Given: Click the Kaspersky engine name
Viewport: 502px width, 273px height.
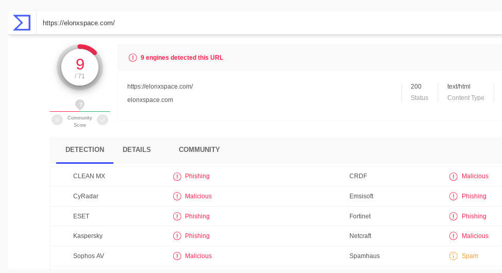Looking at the screenshot, I should [x=88, y=236].
